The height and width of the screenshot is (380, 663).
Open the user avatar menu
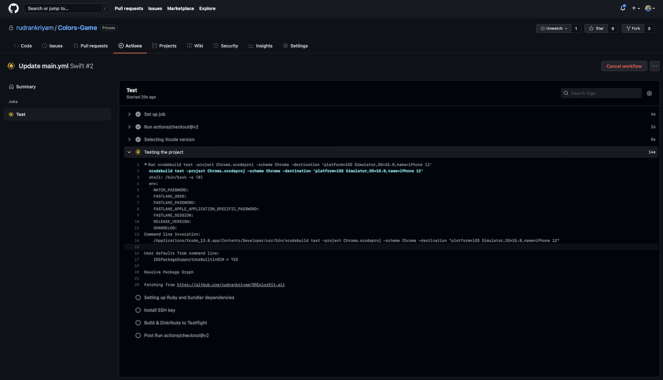pyautogui.click(x=650, y=8)
